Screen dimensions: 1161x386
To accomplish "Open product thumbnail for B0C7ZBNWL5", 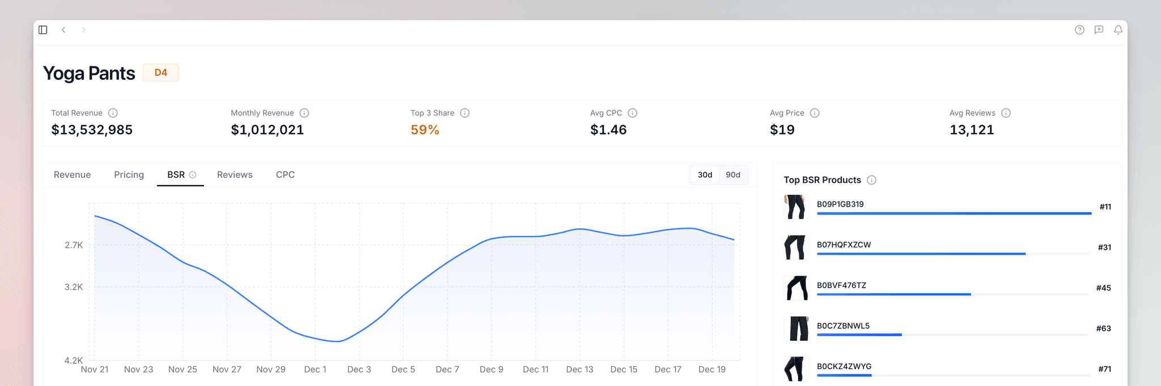I will point(796,328).
